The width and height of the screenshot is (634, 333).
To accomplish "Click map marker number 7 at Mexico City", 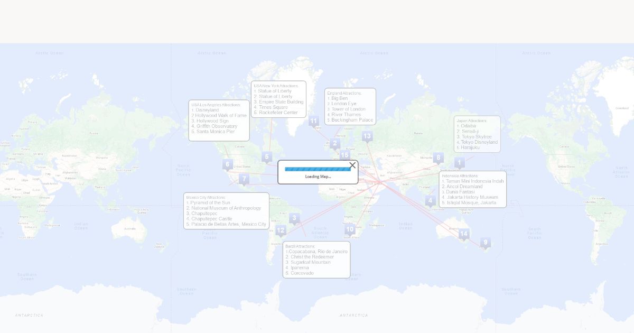I will coord(244,179).
